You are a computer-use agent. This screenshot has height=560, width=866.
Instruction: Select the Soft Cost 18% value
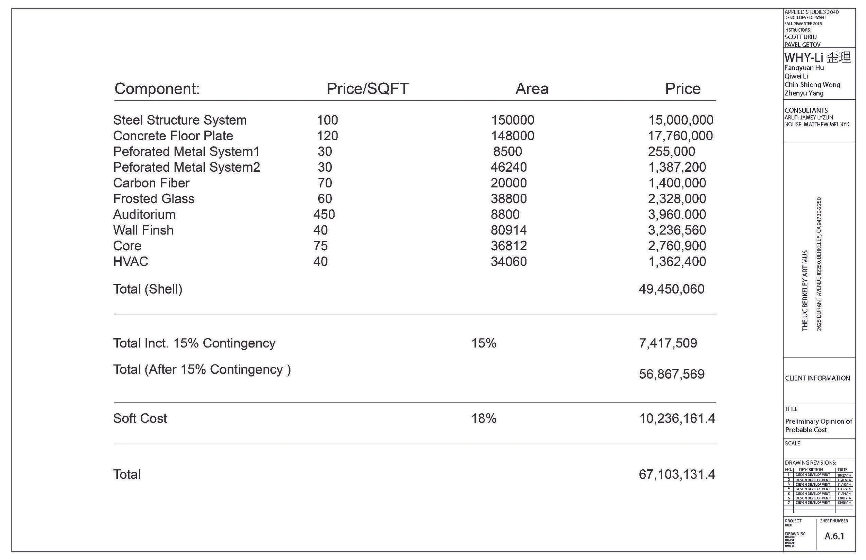pos(484,418)
